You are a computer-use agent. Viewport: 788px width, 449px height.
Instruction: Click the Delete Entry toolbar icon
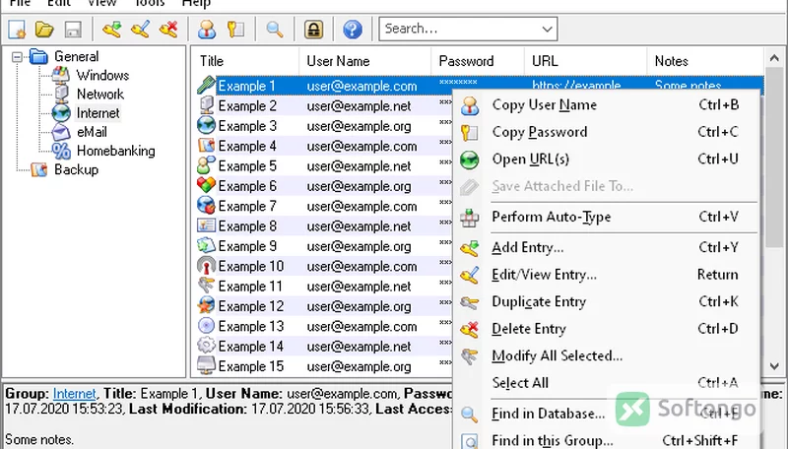[168, 30]
